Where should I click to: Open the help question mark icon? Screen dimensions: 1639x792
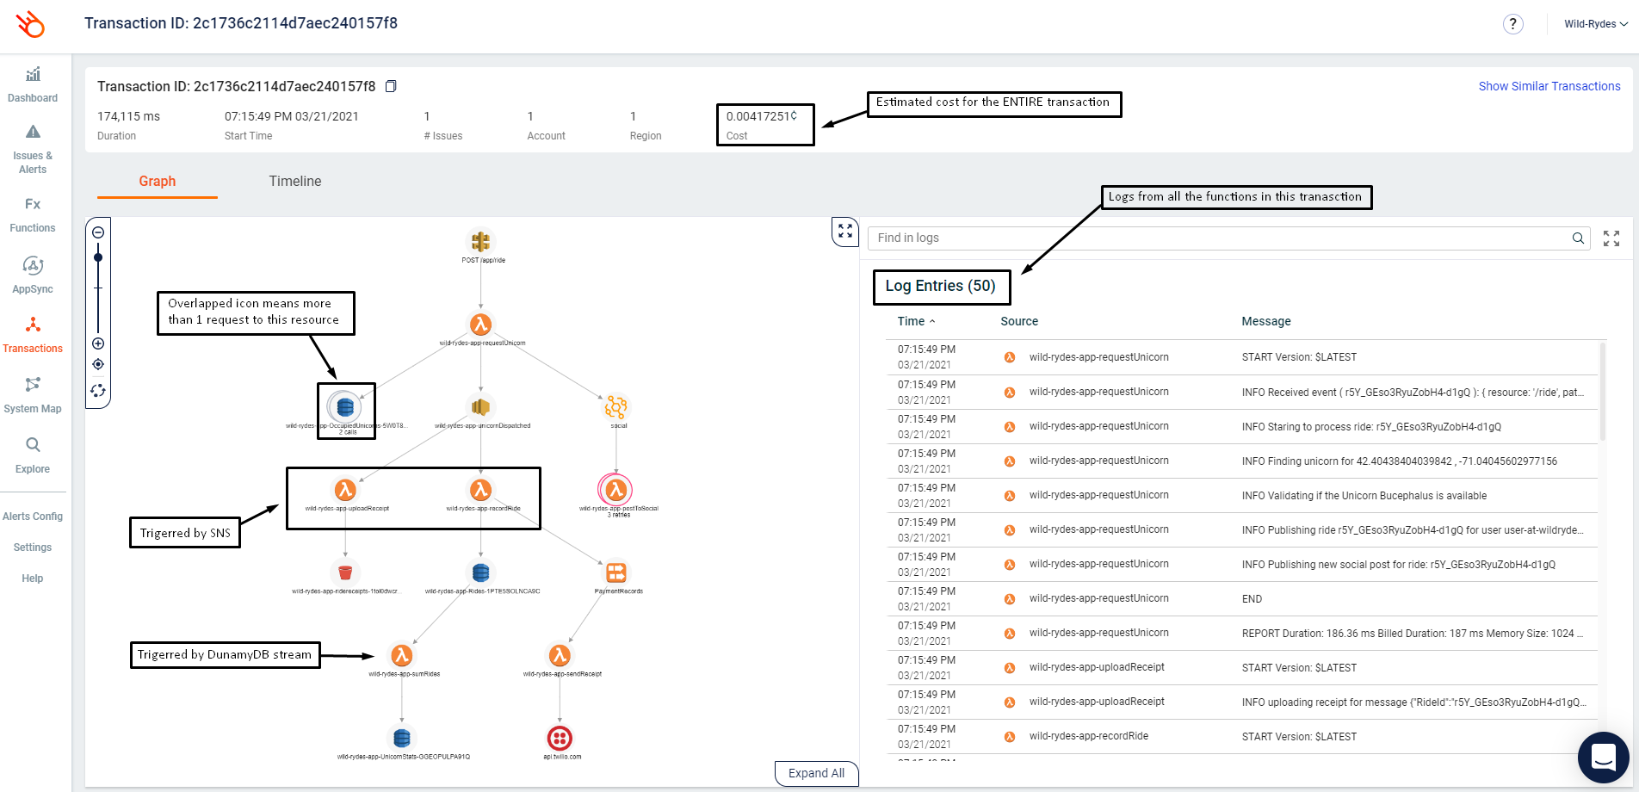point(1512,24)
